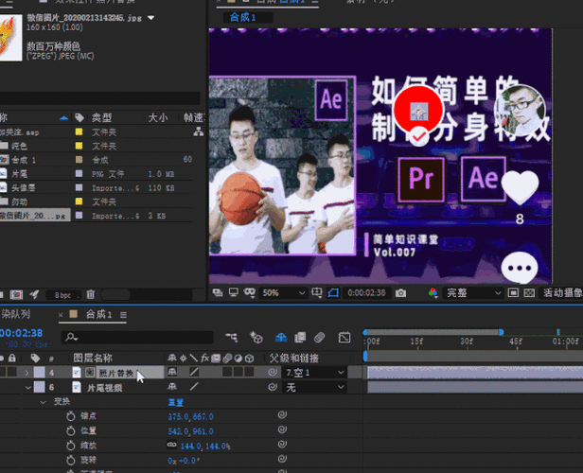583x473 pixels.
Task: Open the Graph Editor
Action: point(344,337)
